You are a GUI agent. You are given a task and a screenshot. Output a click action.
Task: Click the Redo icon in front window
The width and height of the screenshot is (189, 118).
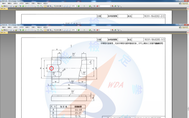tap(32, 30)
